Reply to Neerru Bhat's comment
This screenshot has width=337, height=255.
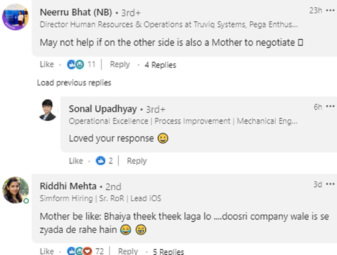click(x=120, y=65)
